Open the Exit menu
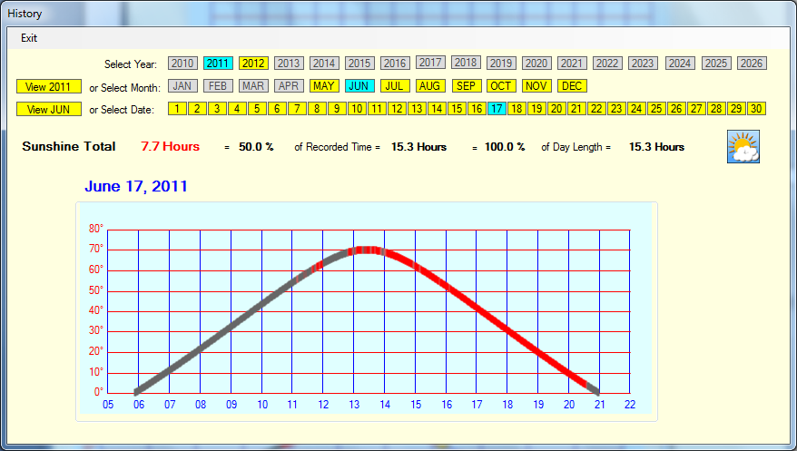 pyautogui.click(x=29, y=38)
